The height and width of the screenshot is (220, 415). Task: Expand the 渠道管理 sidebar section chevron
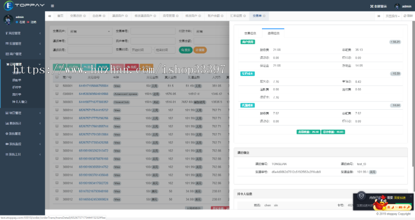[40, 44]
